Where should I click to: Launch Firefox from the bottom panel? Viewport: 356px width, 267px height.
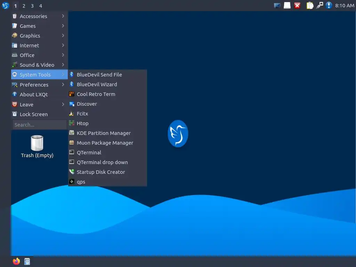(x=16, y=261)
